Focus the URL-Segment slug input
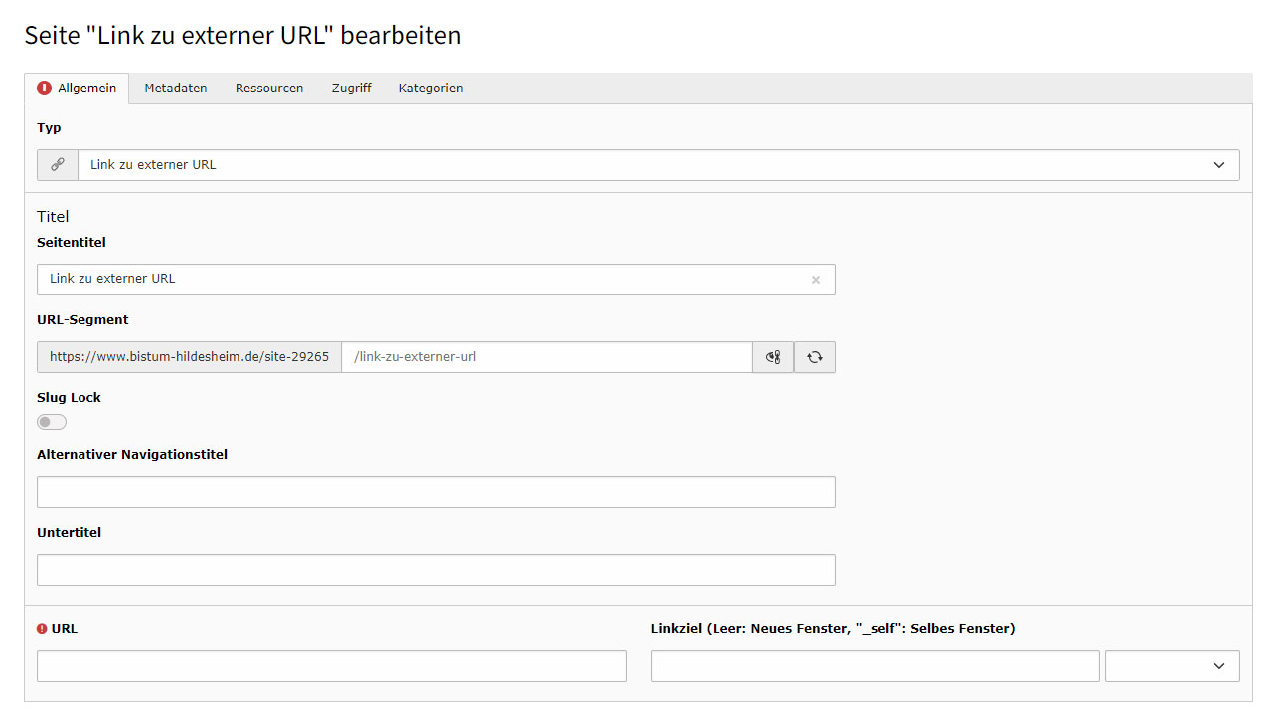Screen dimensions: 1277x708 [547, 357]
